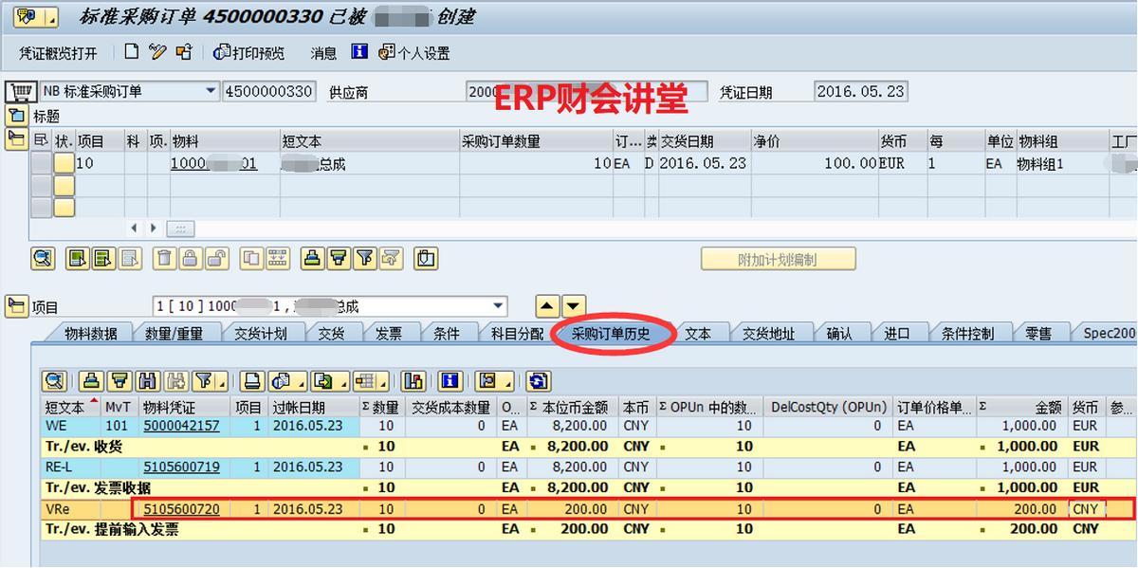Switch to the 采购订单历史 tab
Viewport: 1138px width, 568px height.
612,333
